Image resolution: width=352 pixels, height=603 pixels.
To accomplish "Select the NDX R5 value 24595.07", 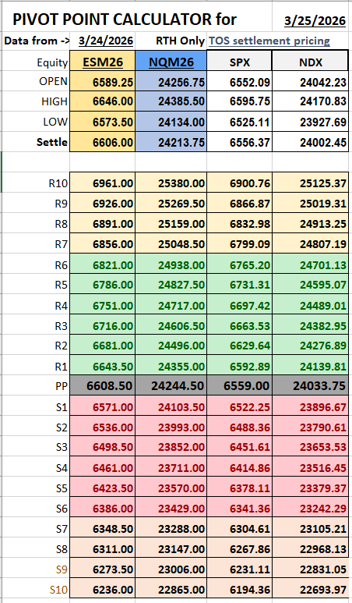I will pyautogui.click(x=311, y=284).
